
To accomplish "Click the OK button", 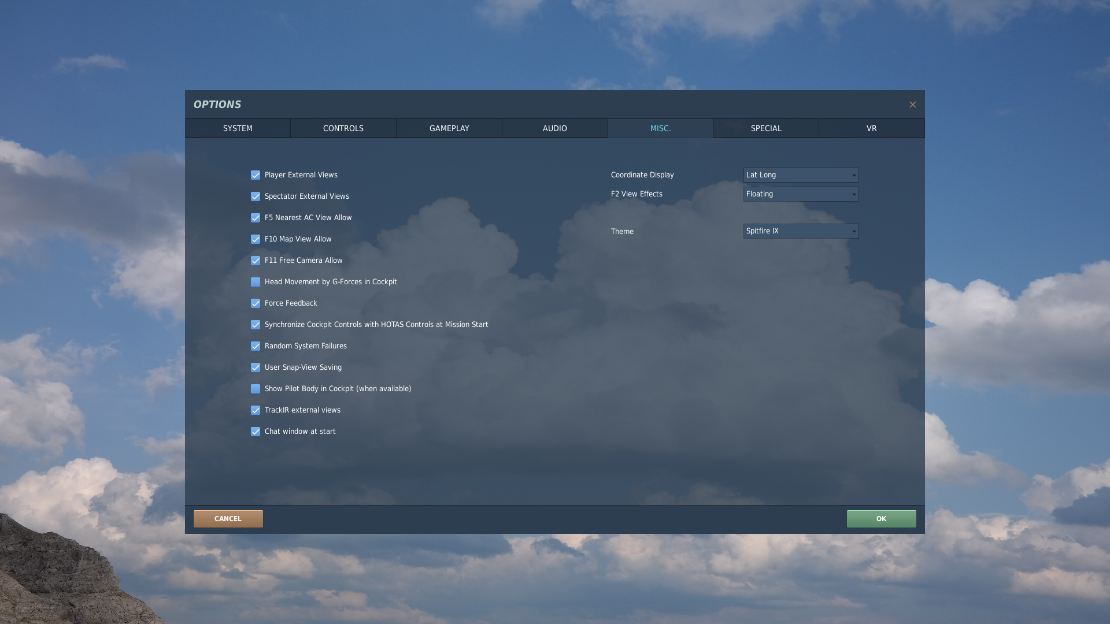I will tap(881, 519).
